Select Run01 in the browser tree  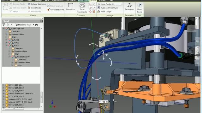[x=16, y=40]
